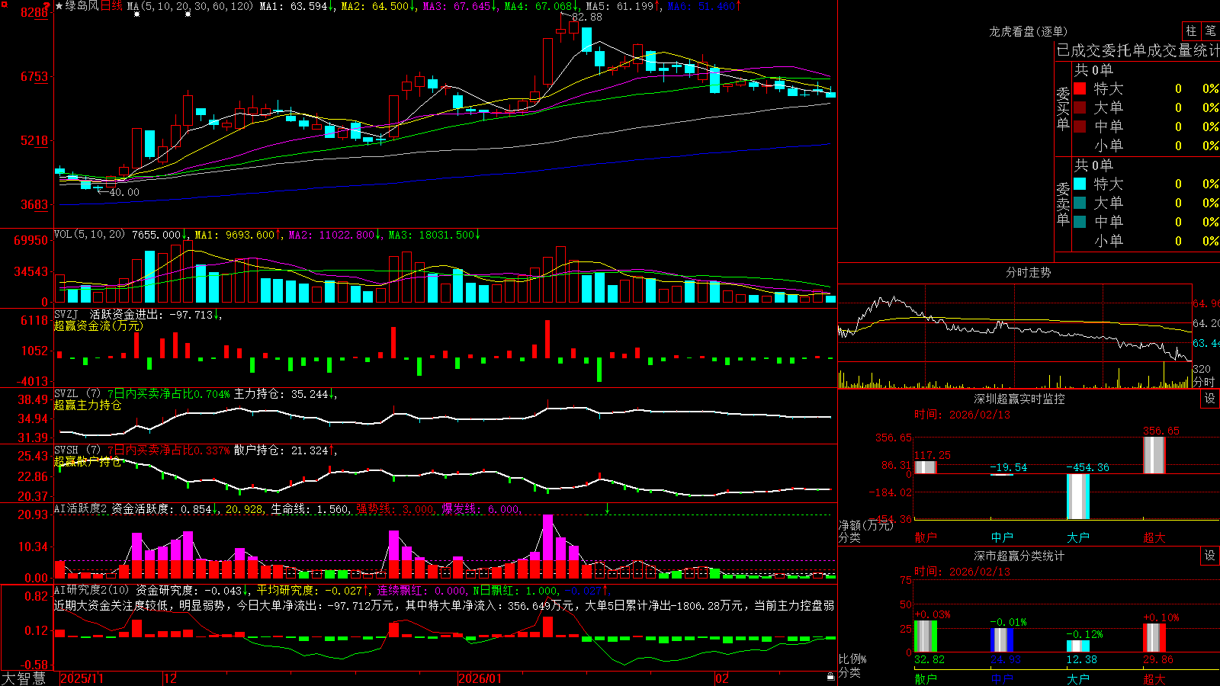The width and height of the screenshot is (1220, 686).
Task: Click the 分时走势 intraday chart title
Action: 1029,272
